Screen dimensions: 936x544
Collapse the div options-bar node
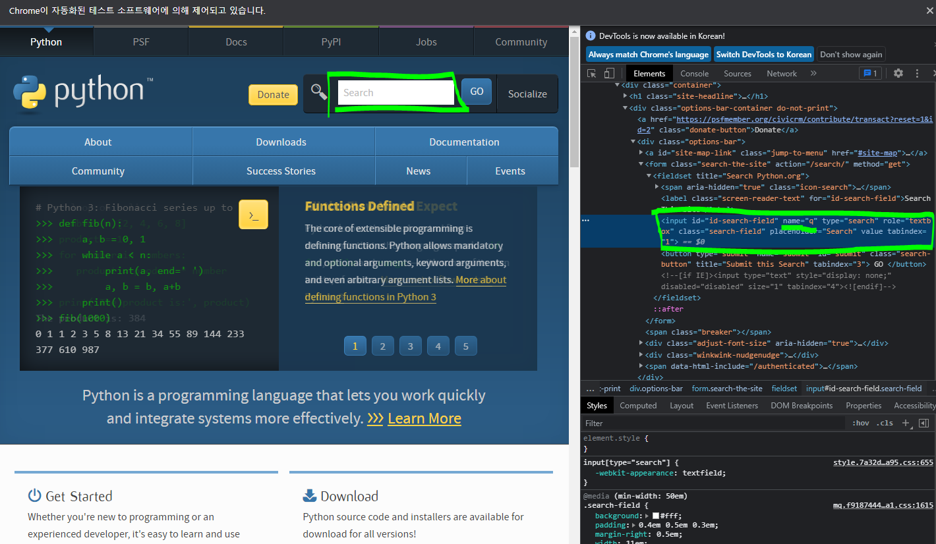point(633,142)
